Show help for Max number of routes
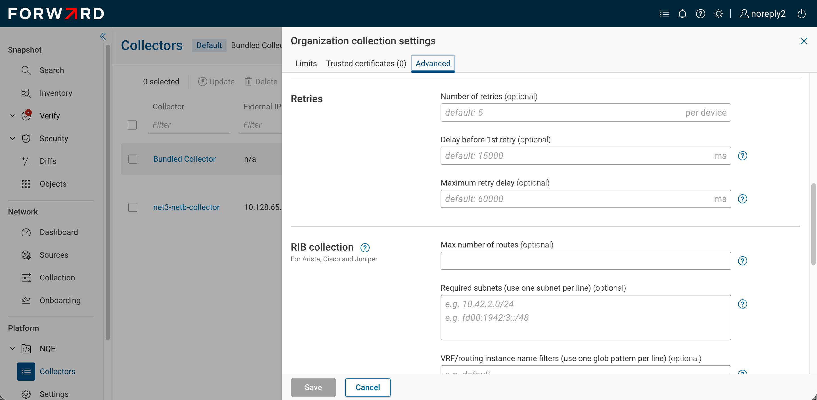Viewport: 817px width, 400px height. [x=742, y=261]
